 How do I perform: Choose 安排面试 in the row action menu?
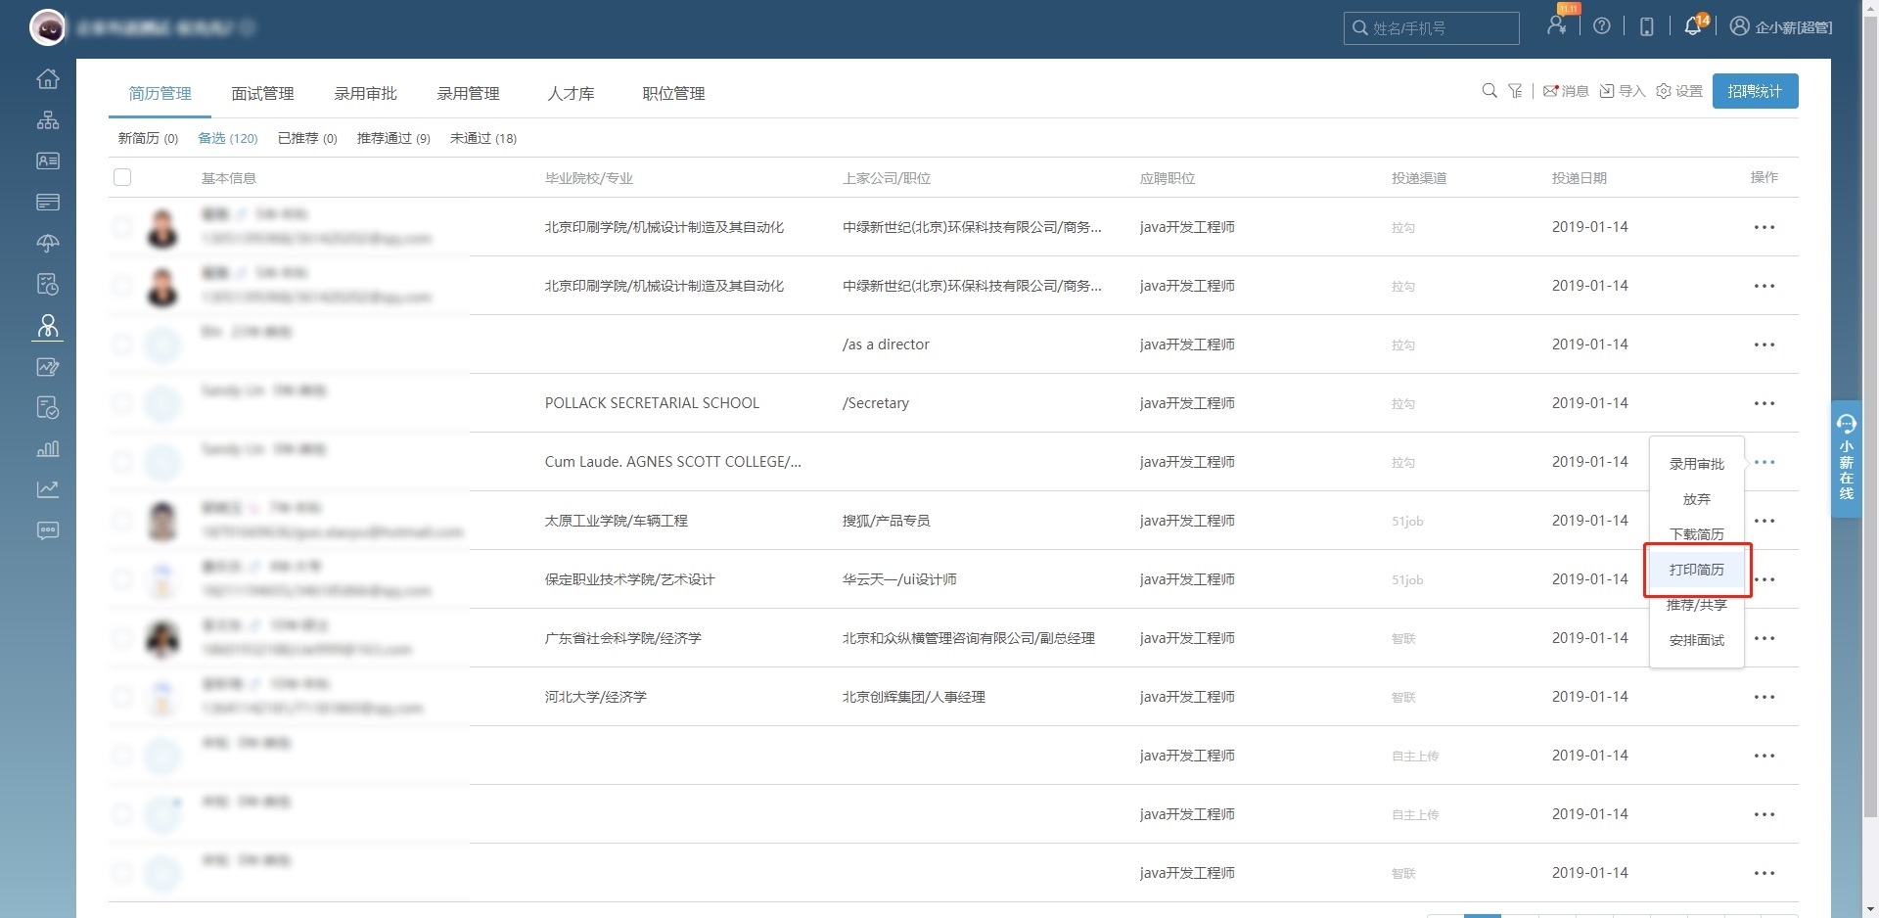point(1697,640)
